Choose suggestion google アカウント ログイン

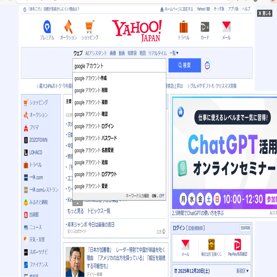pyautogui.click(x=119, y=126)
